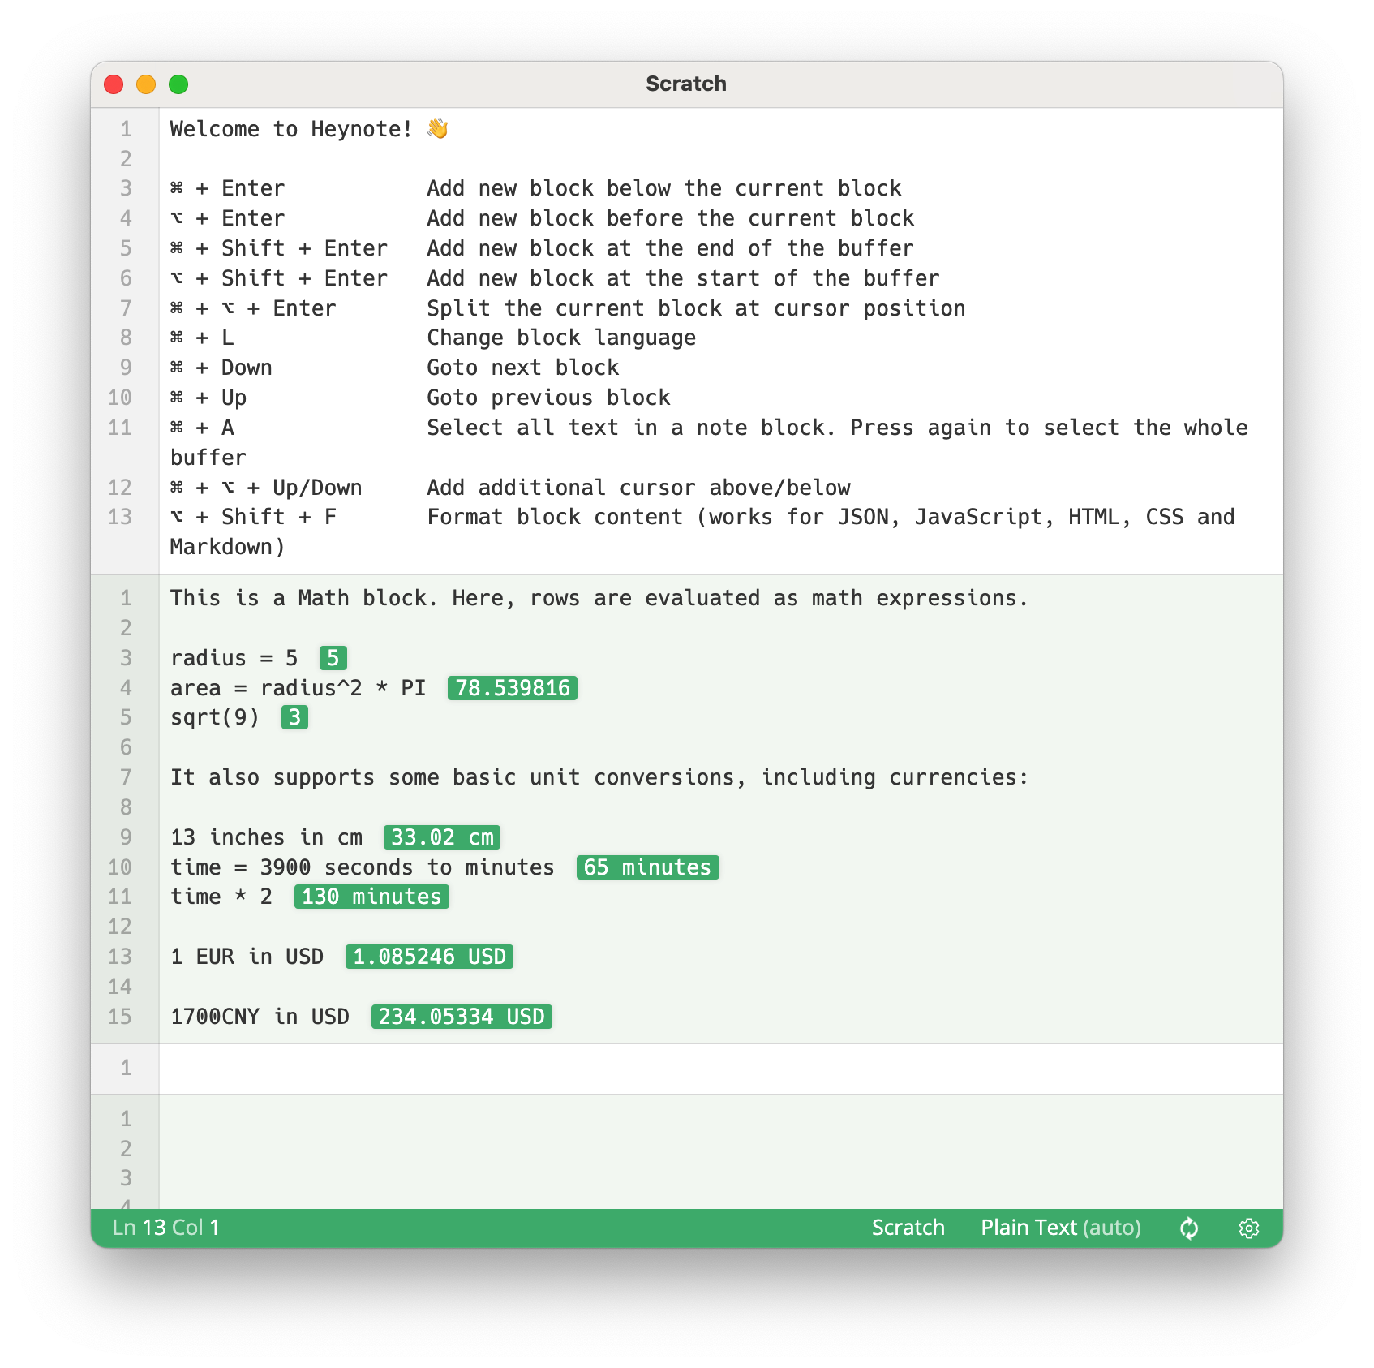Click the '1 EUR in USD' expression
Viewport: 1374px width, 1368px height.
click(247, 957)
